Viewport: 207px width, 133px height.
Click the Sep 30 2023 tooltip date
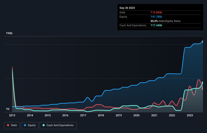(x=127, y=8)
